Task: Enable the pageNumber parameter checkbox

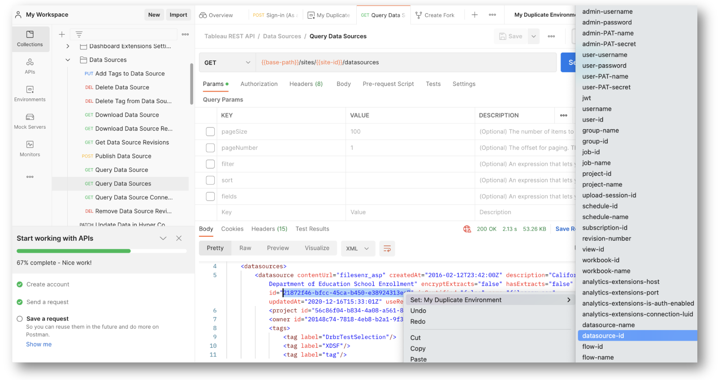Action: 210,148
